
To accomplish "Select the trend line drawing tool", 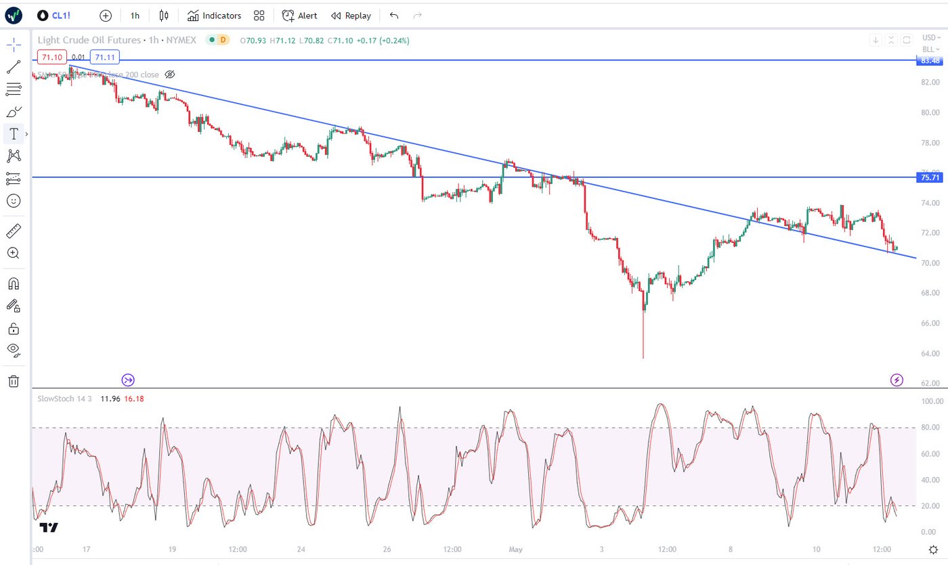I will pos(14,66).
